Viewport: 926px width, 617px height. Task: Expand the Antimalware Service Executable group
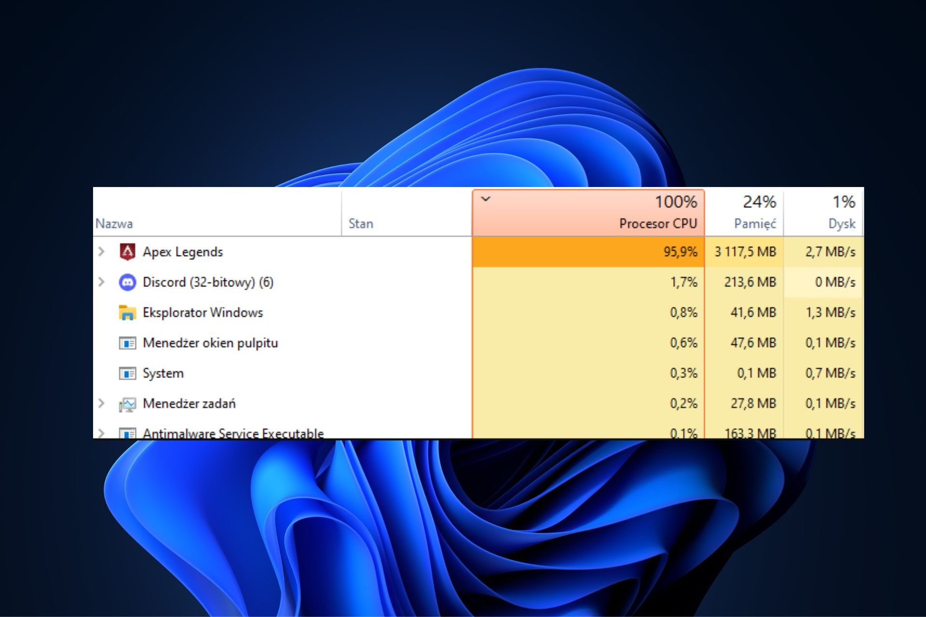click(x=101, y=433)
